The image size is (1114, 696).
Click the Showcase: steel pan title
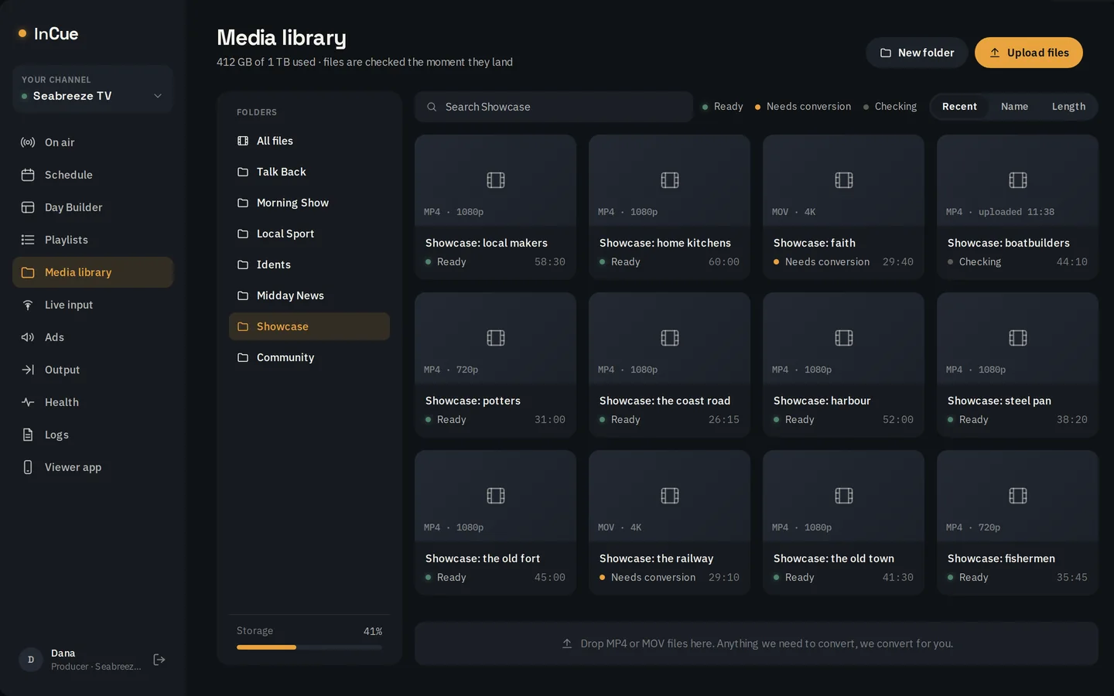(x=1000, y=401)
